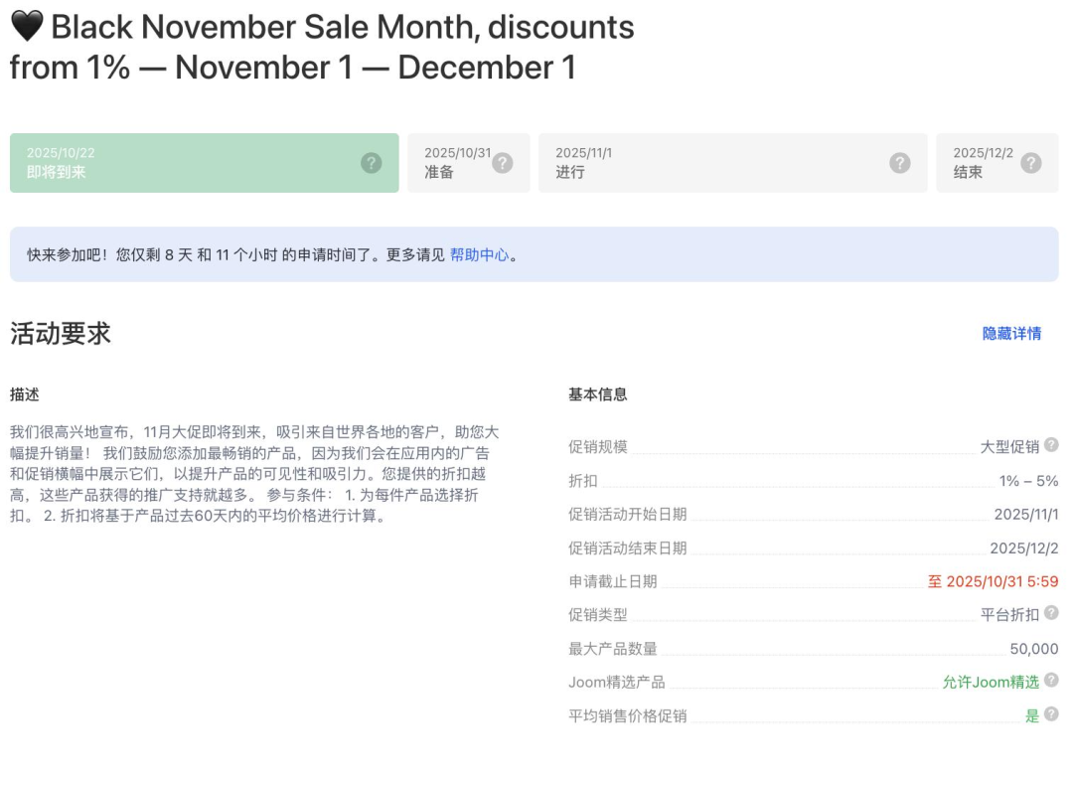Click the question mark icon on the 准备 stage
The width and height of the screenshot is (1073, 785).
[x=505, y=162]
